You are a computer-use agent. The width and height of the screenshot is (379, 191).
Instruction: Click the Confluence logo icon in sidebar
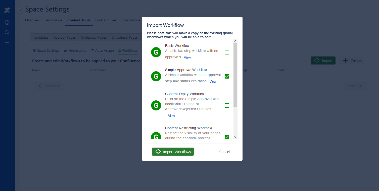pos(7,10)
